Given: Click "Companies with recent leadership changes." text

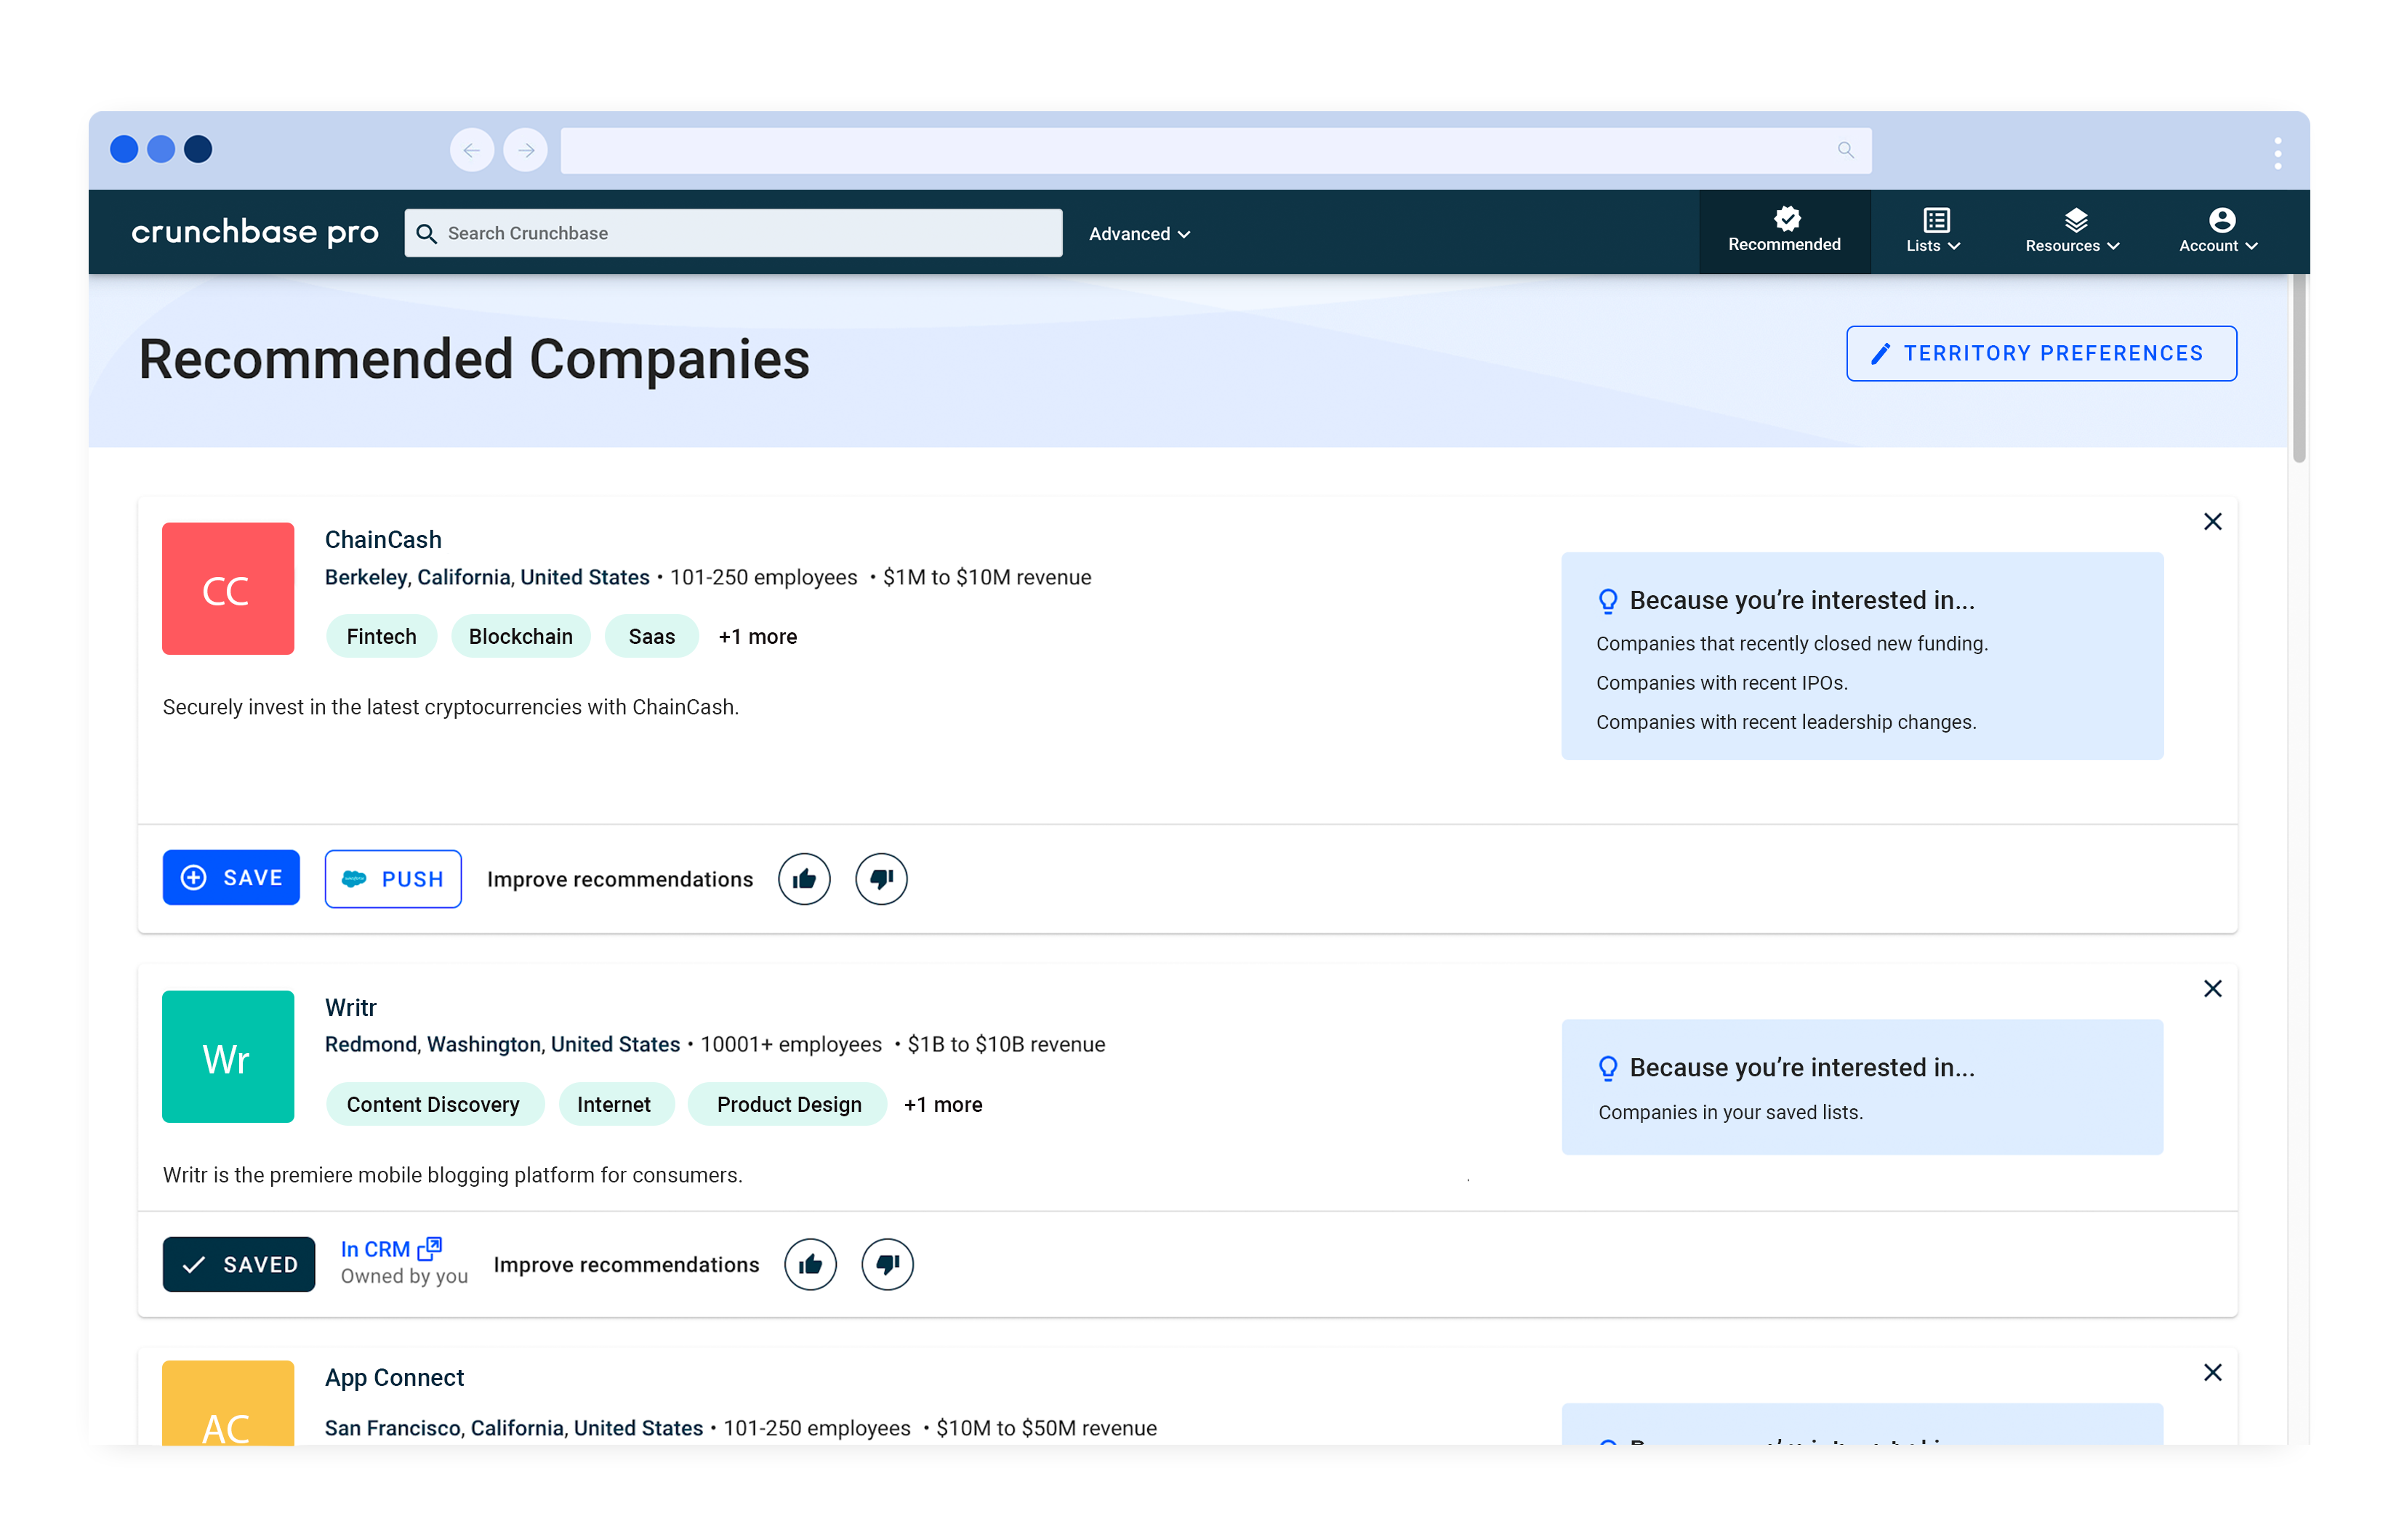Looking at the screenshot, I should (x=1786, y=722).
